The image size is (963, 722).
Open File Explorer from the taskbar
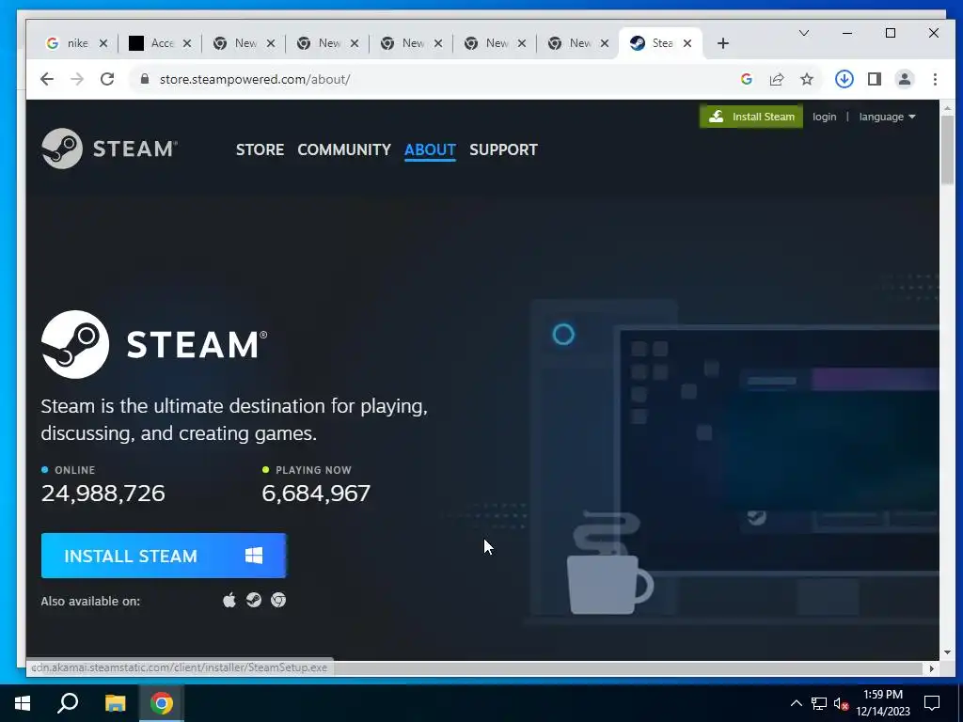115,703
